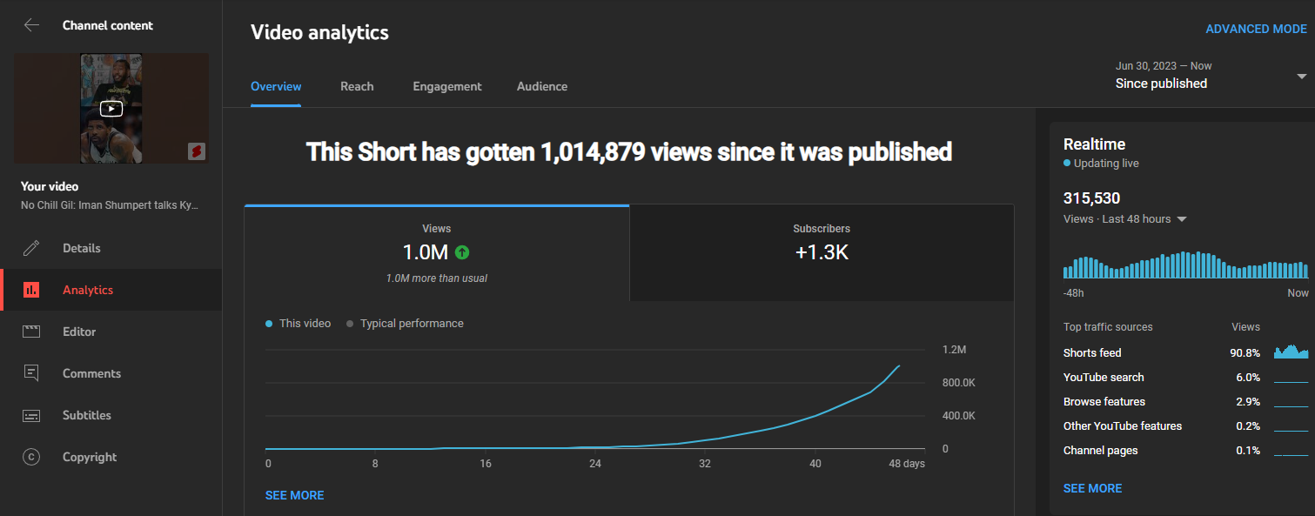Switch to the Overview tab
Image resolution: width=1315 pixels, height=516 pixels.
pyautogui.click(x=276, y=86)
